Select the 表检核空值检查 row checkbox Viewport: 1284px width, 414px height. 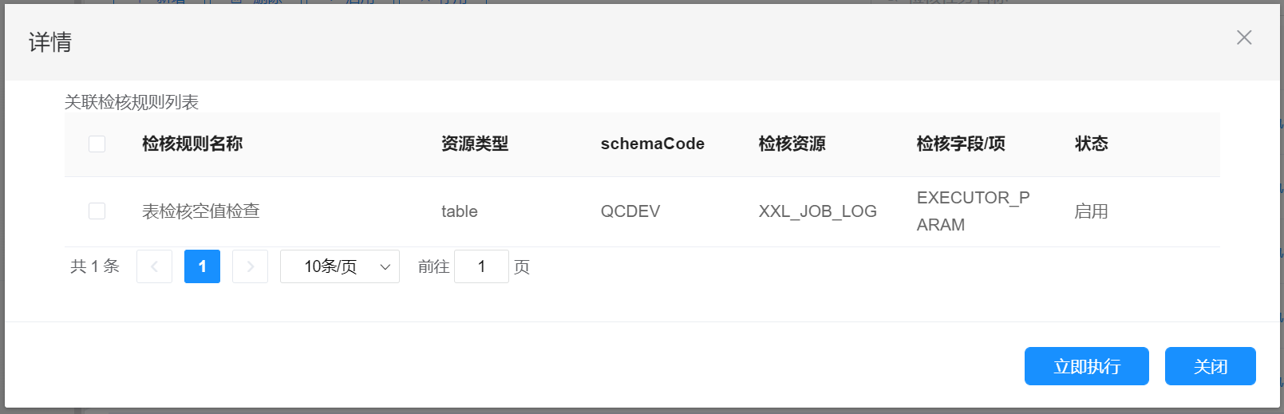[97, 211]
